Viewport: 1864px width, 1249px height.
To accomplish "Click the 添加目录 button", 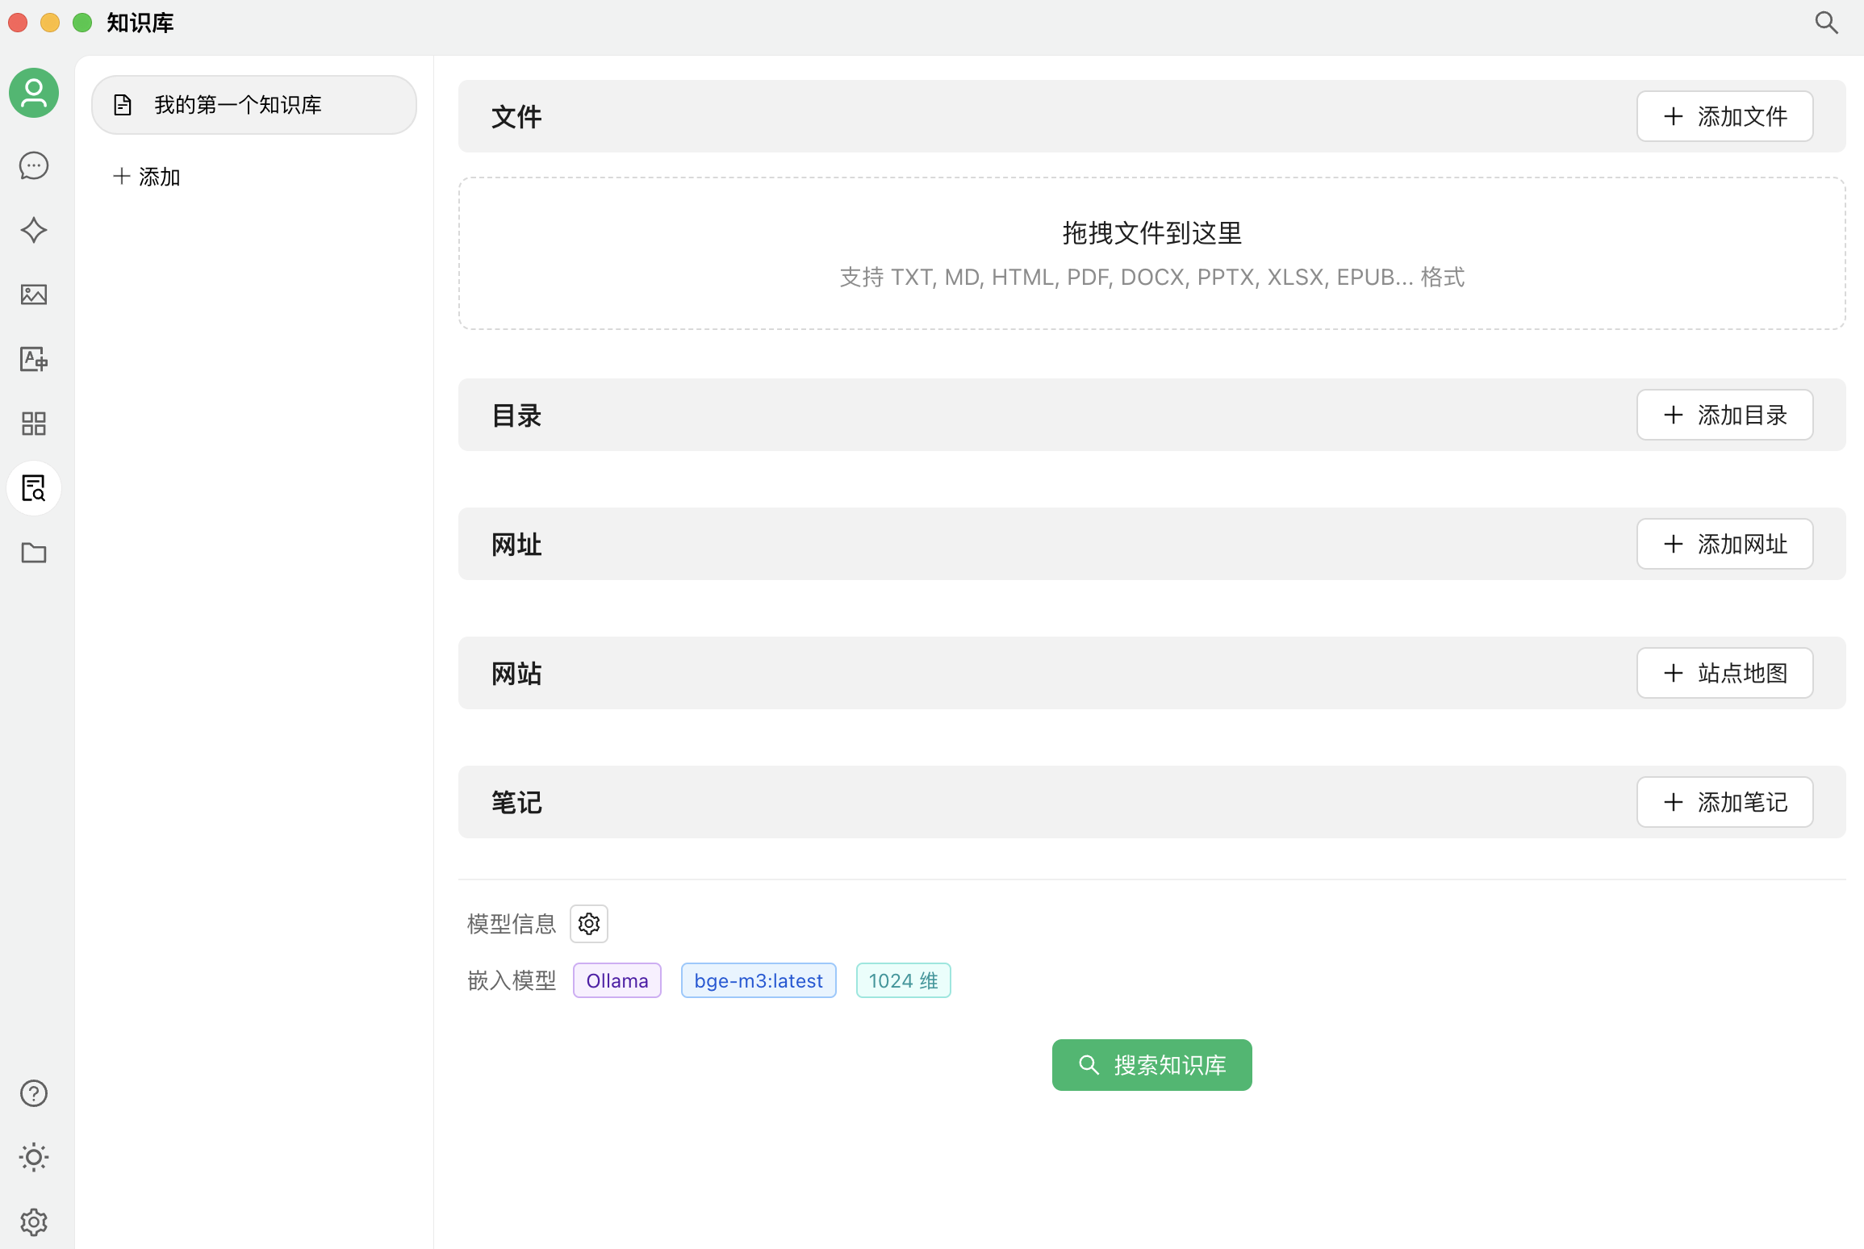I will [1725, 415].
